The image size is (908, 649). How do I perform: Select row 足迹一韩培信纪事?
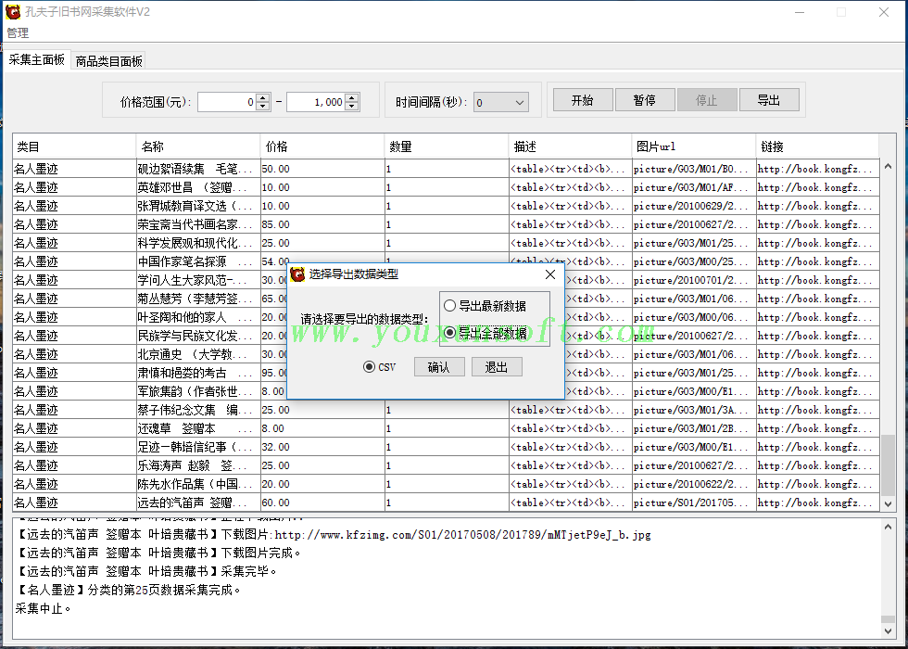(x=446, y=447)
